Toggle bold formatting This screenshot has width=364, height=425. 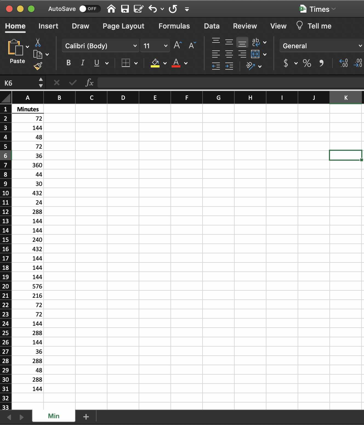(x=69, y=63)
